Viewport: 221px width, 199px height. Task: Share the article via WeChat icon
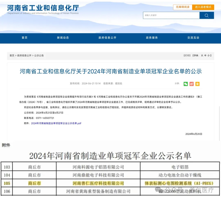186,84
